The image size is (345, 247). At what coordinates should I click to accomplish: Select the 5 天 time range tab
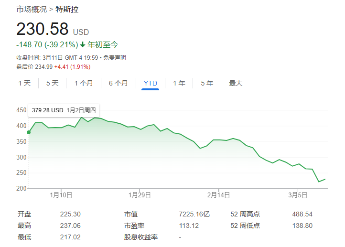tap(52, 83)
